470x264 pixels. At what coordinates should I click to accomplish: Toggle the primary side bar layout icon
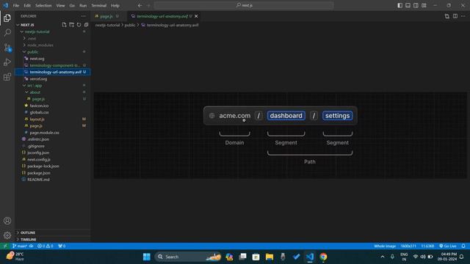(x=399, y=5)
